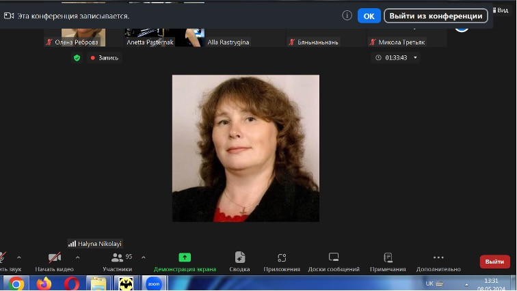Screen dimensions: 517x291
Task: Select Микола Третьяк participant tile
Action: point(407,37)
